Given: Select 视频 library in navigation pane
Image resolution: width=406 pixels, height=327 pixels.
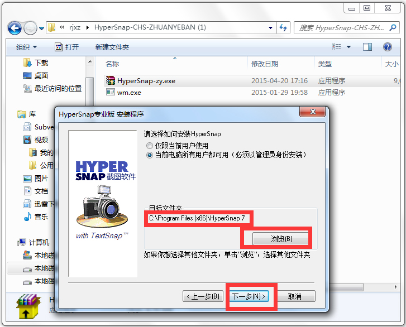Looking at the screenshot, I should [36, 140].
